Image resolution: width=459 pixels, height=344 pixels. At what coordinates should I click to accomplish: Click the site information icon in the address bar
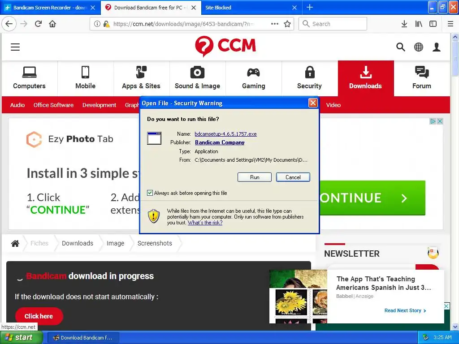97,24
